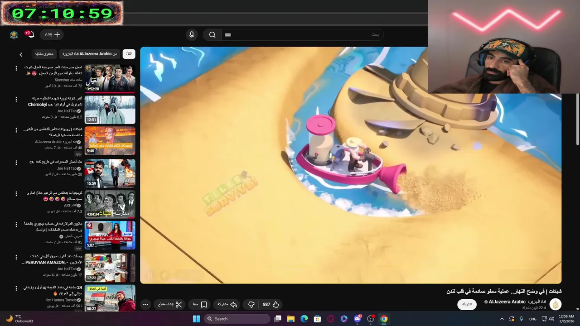Expand hidden system tray icons
Screen dimensions: 580x326
click(x=502, y=319)
